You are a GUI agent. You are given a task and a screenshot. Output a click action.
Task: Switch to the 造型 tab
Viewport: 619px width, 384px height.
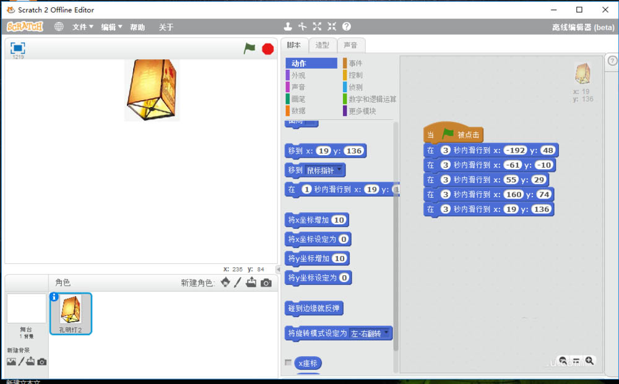pos(322,45)
